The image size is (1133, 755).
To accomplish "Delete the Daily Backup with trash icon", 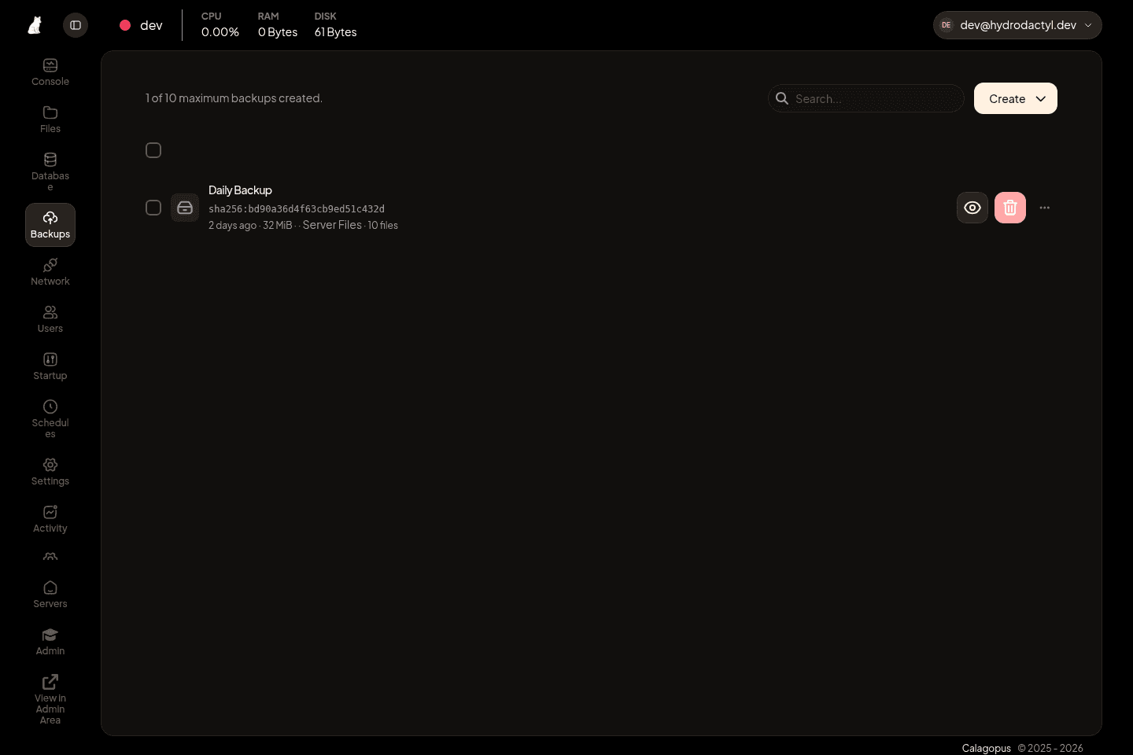I will pos(1010,208).
